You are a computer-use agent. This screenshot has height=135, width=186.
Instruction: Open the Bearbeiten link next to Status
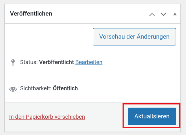(89, 62)
